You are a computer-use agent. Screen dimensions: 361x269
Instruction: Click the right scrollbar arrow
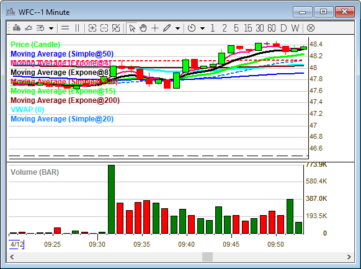(x=349, y=257)
